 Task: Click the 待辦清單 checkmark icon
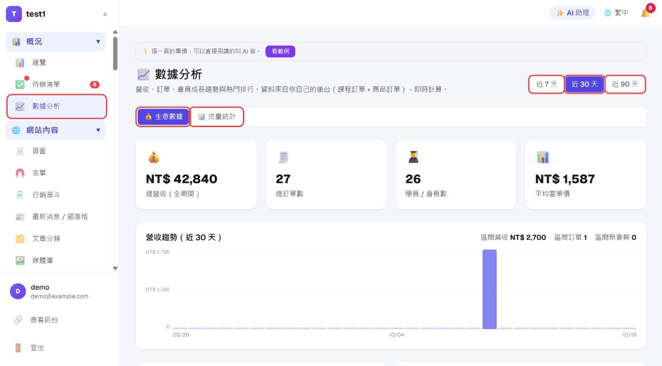tap(20, 84)
